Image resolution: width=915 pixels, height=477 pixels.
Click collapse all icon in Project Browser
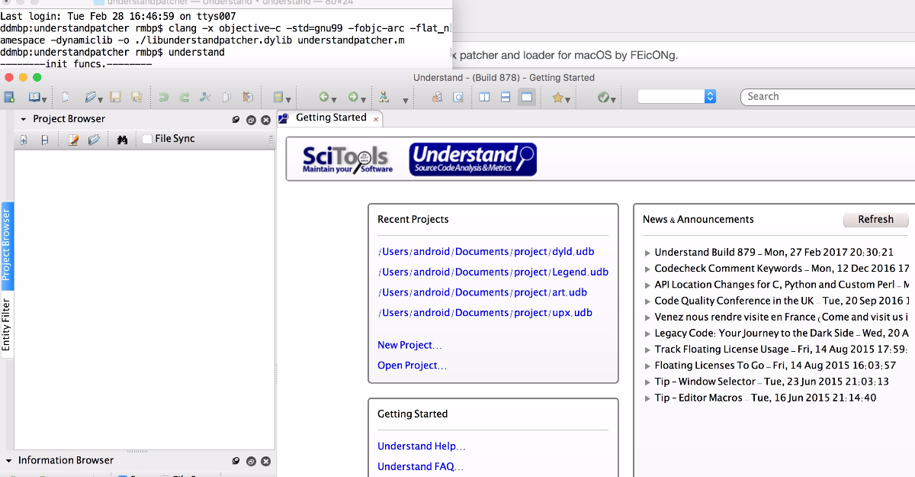pos(44,140)
